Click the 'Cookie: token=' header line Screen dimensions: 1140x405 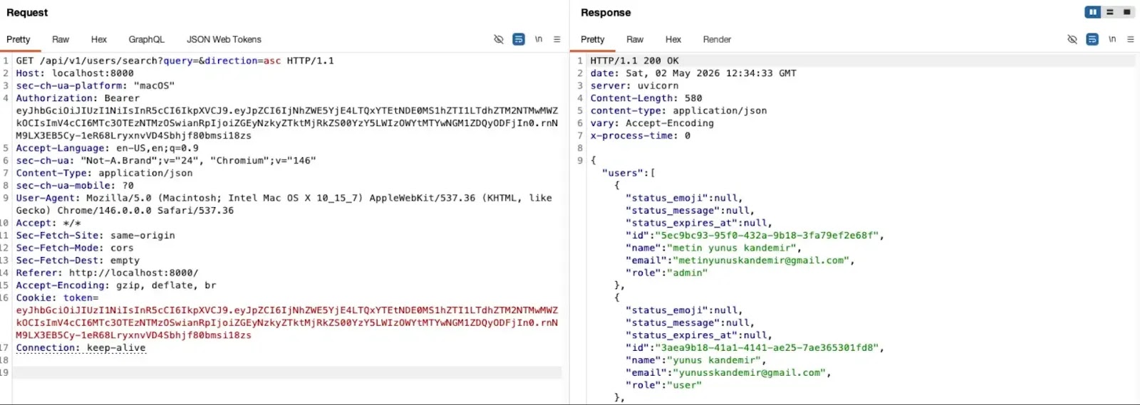pos(57,298)
